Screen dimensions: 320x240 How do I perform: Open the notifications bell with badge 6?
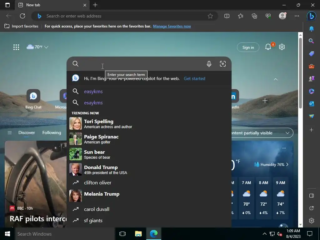click(x=268, y=47)
